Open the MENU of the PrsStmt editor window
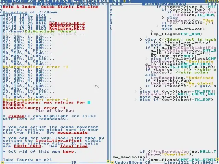This screenshot has width=219, height=164. (x=118, y=4)
